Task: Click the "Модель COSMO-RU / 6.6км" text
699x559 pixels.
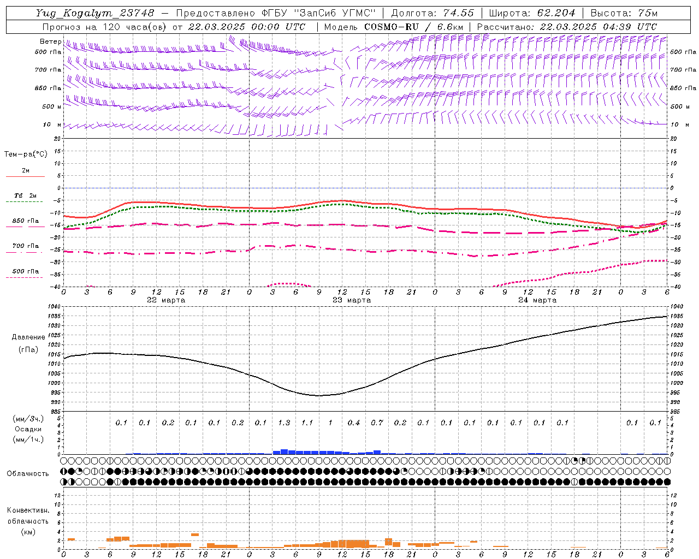Action: [394, 27]
